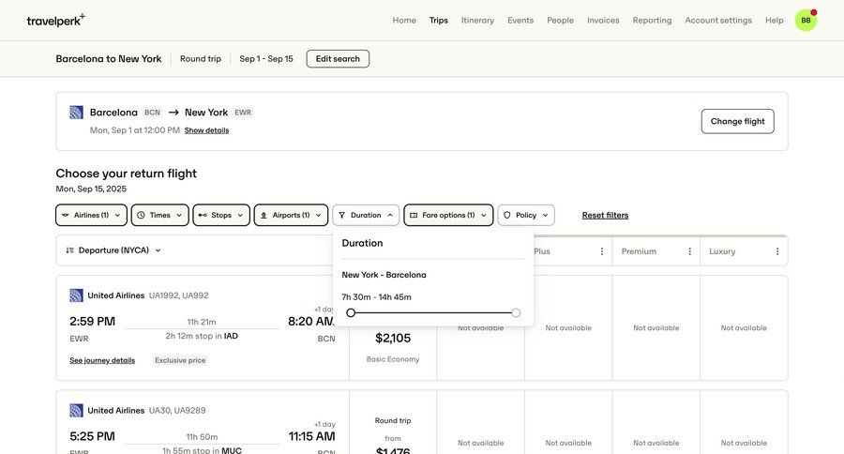
Task: Open the BB user avatar menu
Action: [x=806, y=20]
